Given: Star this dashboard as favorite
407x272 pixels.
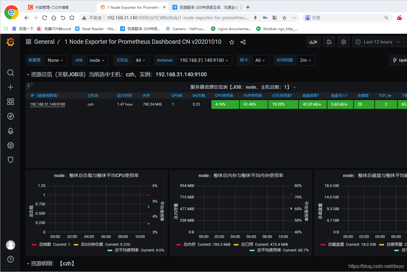Looking at the screenshot, I should 232,42.
